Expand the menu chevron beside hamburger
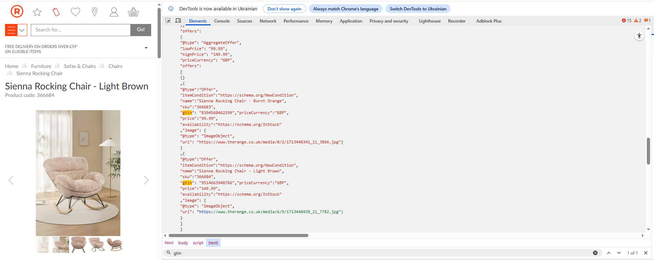 tap(22, 30)
